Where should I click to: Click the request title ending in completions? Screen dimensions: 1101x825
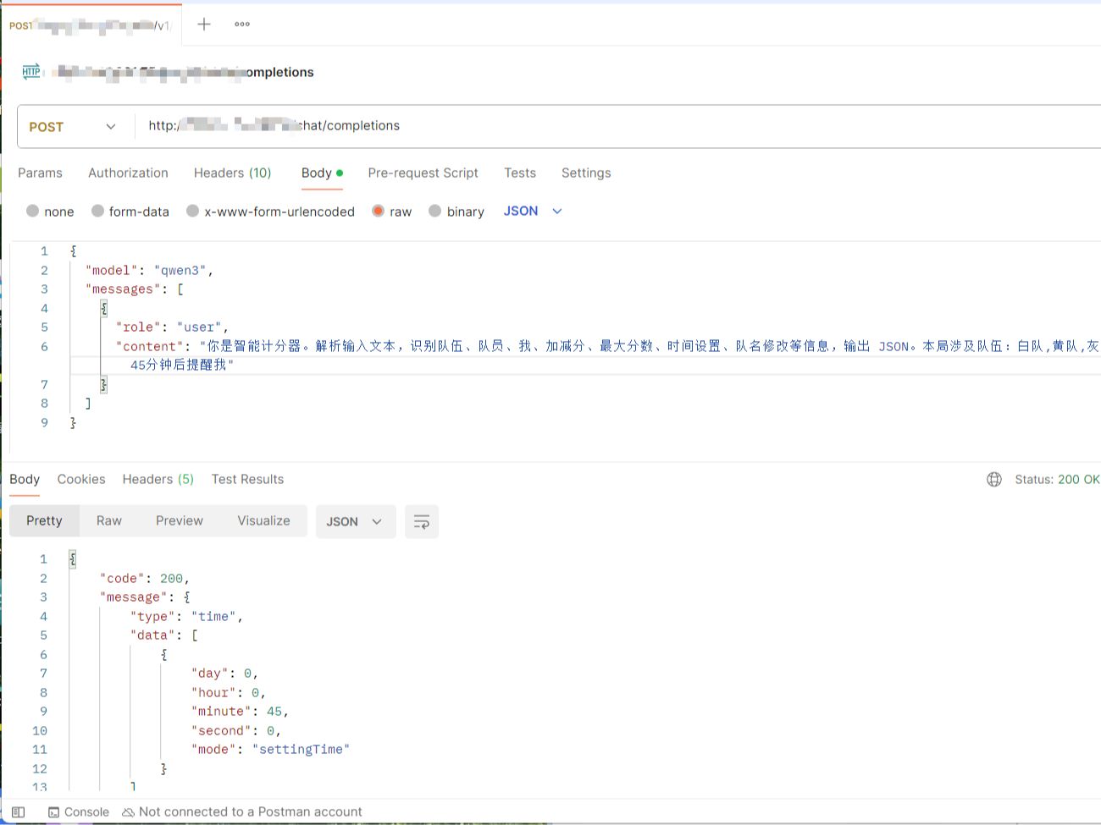coord(182,72)
